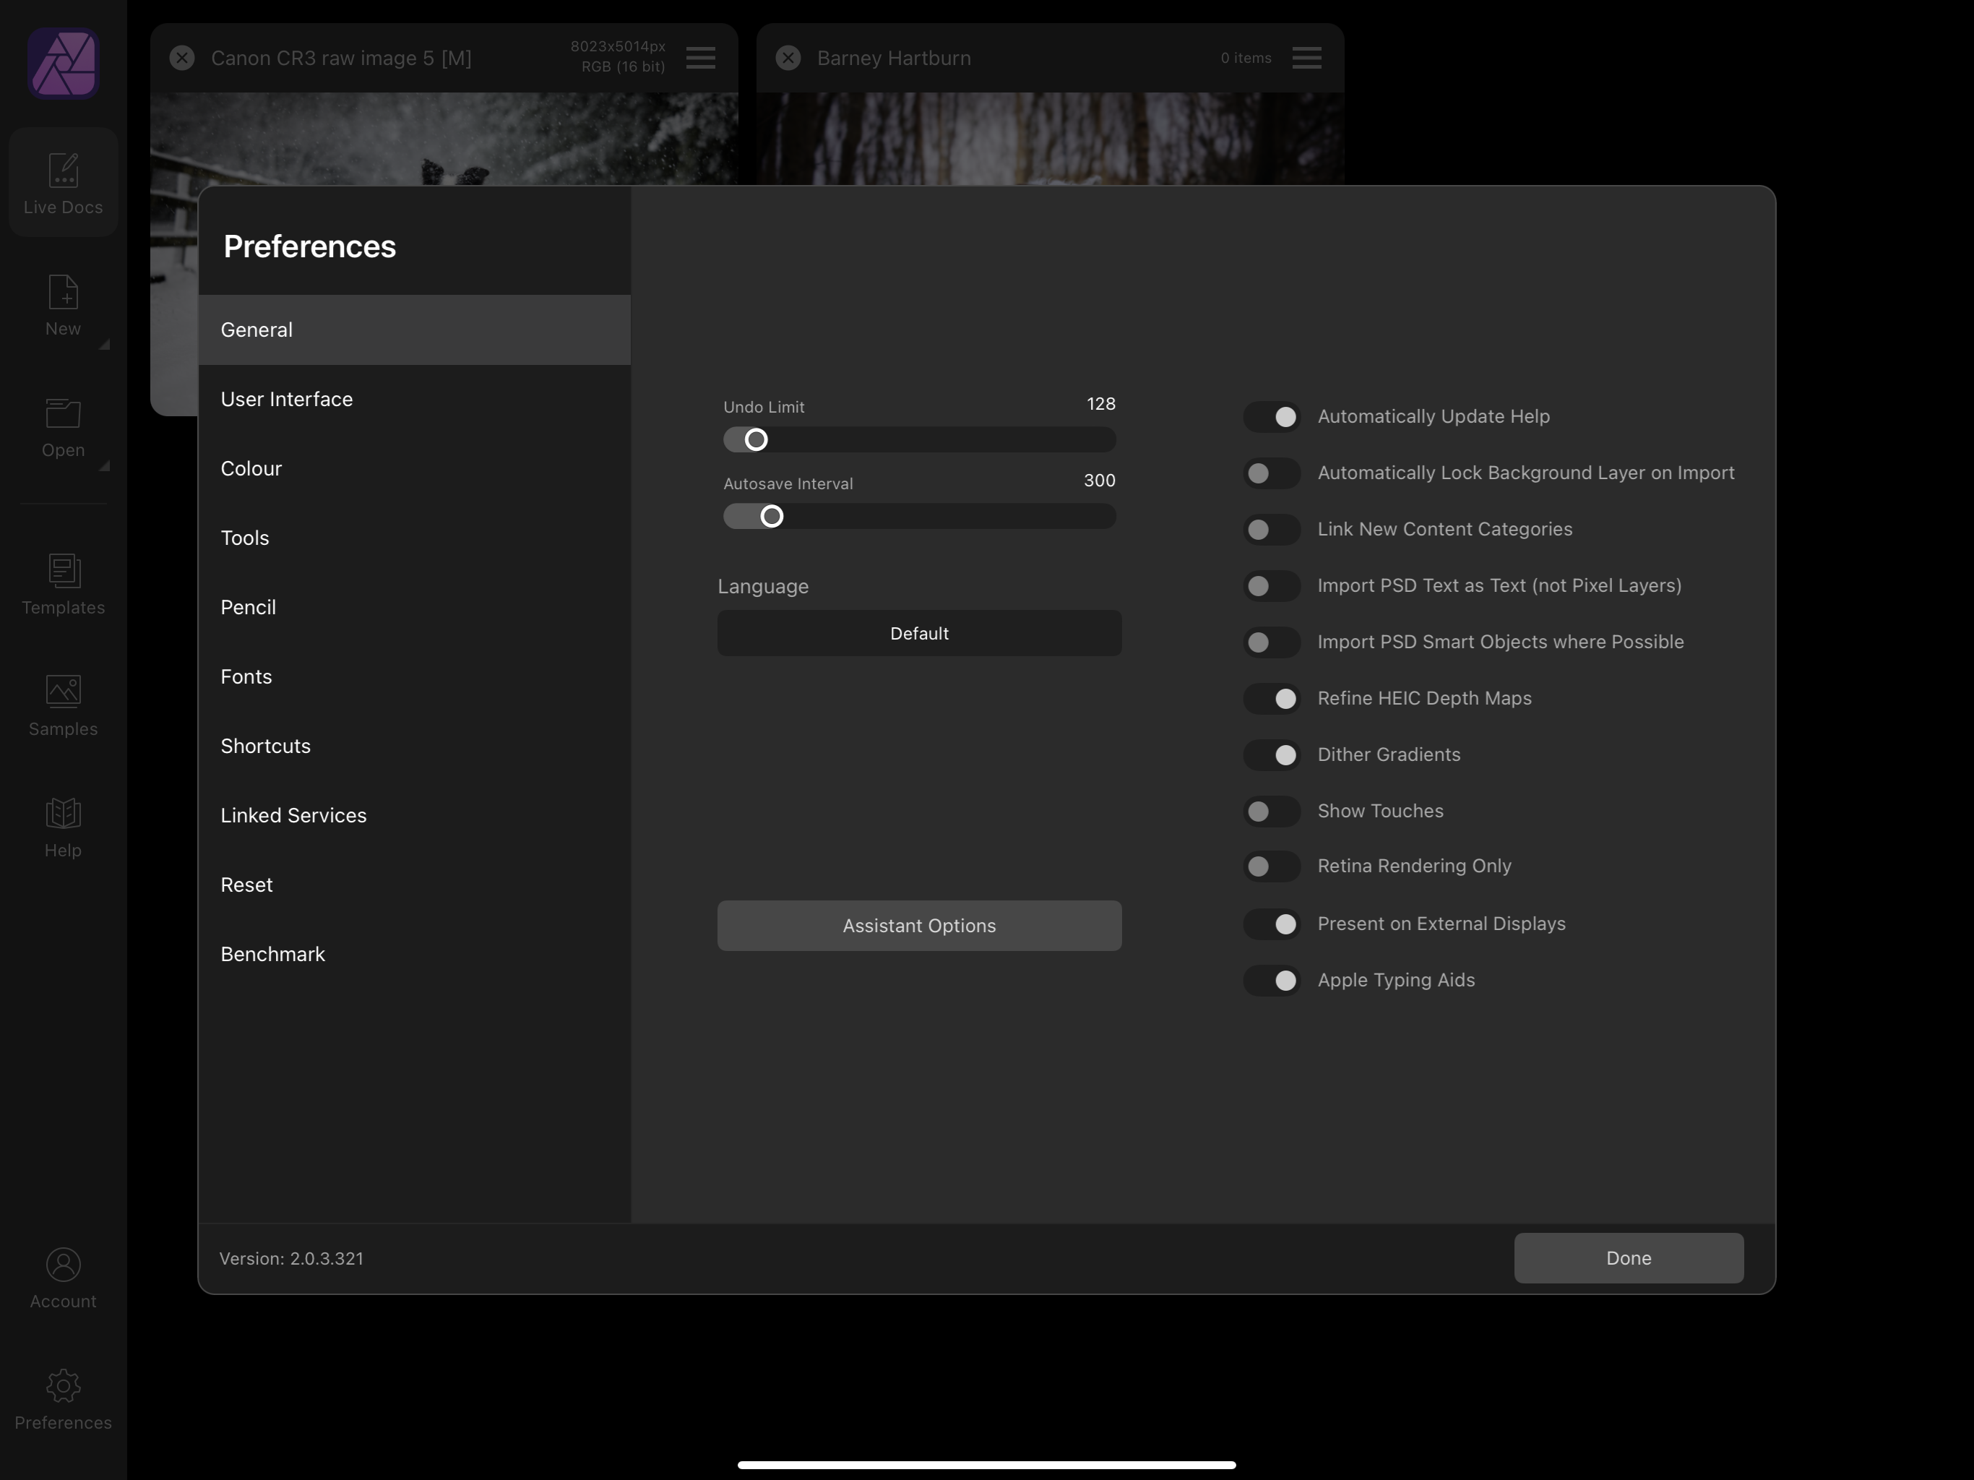Enable Import PSD Smart Objects where Possible
1974x1480 pixels.
coord(1272,642)
